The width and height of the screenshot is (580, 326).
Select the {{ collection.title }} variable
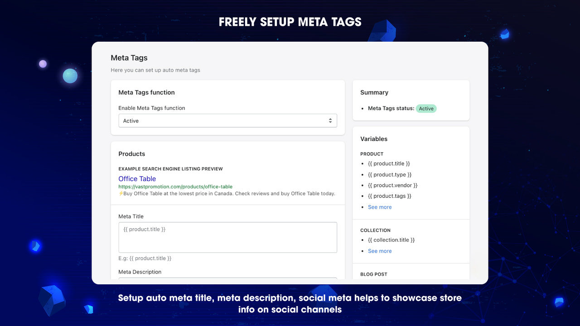(x=391, y=240)
